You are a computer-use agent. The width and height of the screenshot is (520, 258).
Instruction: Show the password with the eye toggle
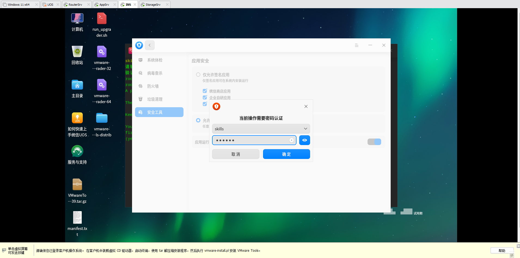coord(304,140)
